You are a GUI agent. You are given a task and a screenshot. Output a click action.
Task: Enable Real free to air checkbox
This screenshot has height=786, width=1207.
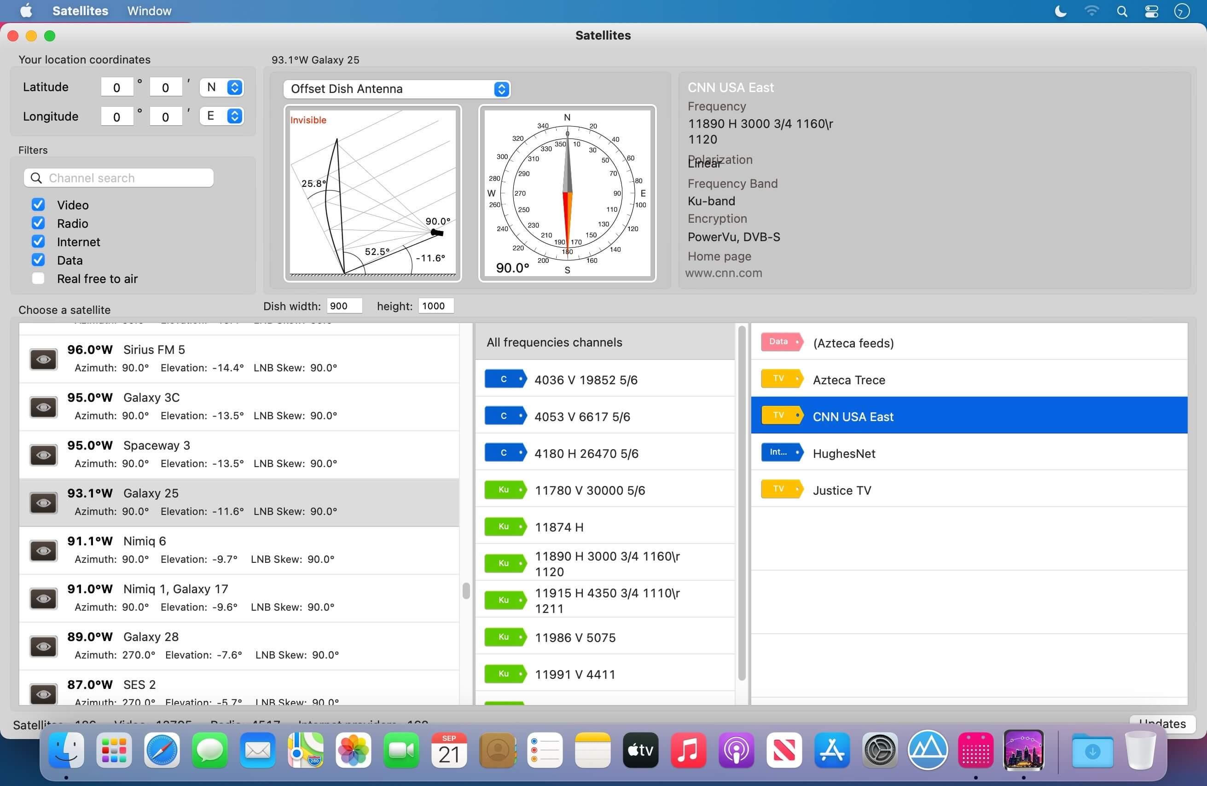(38, 278)
